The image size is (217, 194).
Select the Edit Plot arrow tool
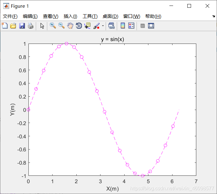point(42,26)
